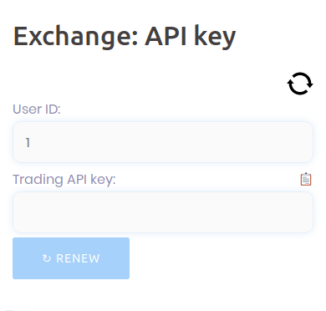Click "API key" text in the page heading

[191, 37]
